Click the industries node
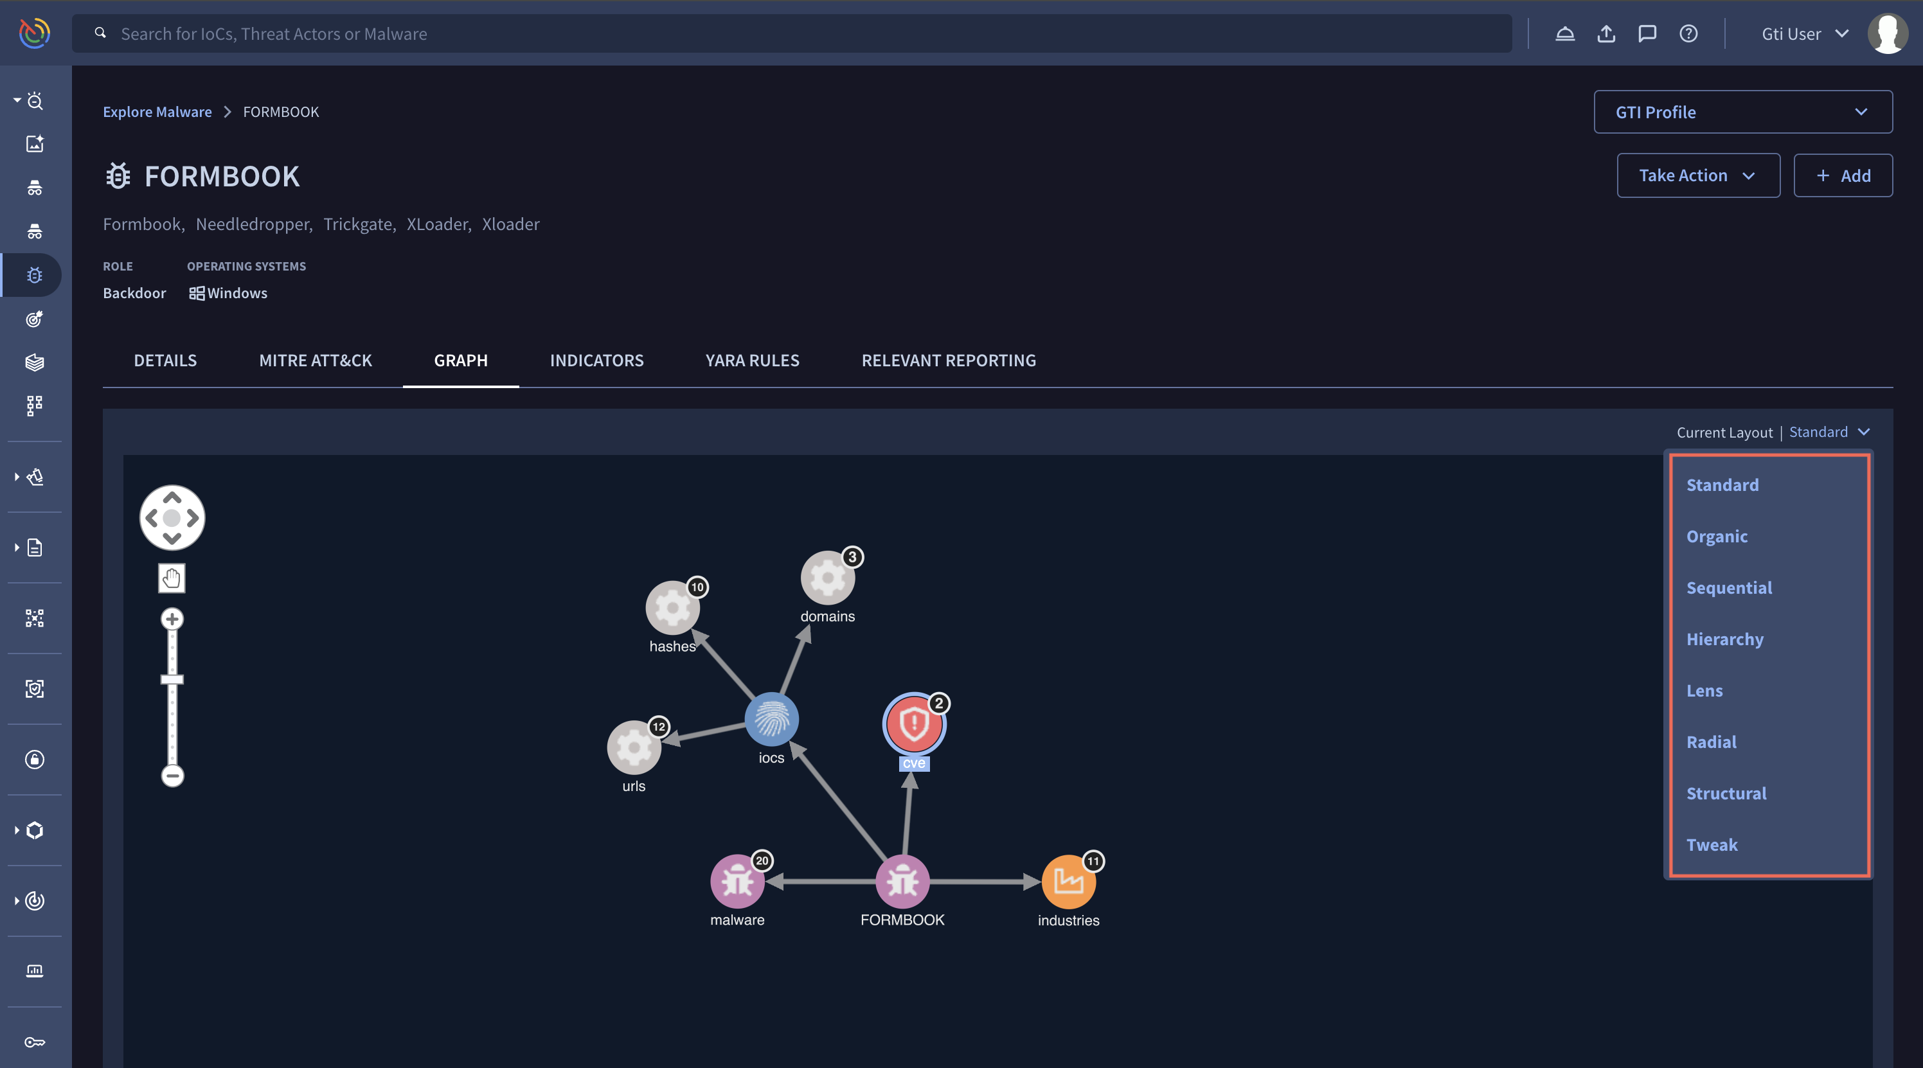Screen dimensions: 1923x1068 1068,882
